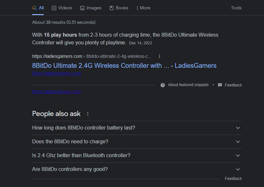Open the three-dot menu beside ladiesgamers.com URL
The height and width of the screenshot is (187, 264).
159,56
